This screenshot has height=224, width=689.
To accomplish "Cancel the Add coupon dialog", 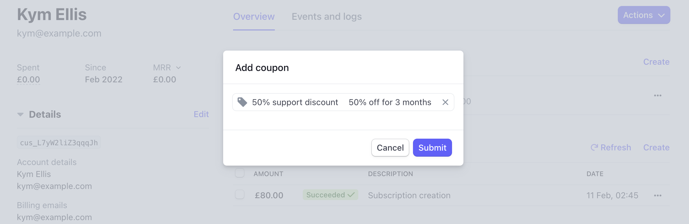I will 390,148.
